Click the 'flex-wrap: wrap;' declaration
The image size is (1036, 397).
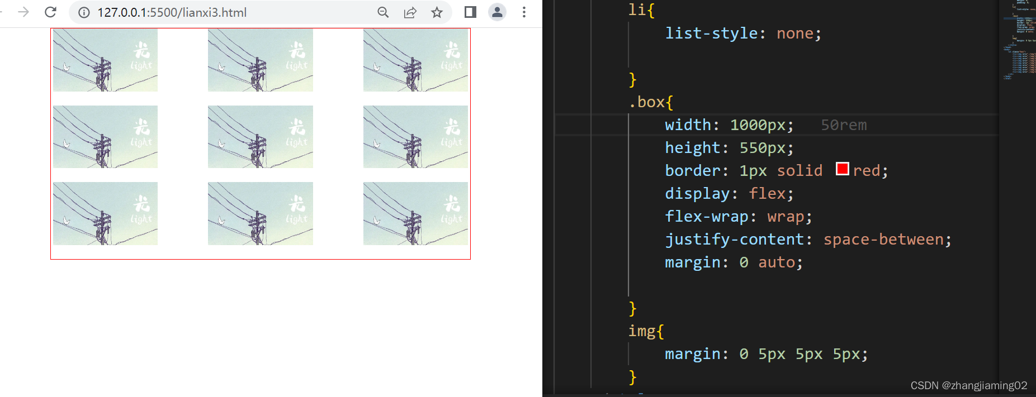738,217
